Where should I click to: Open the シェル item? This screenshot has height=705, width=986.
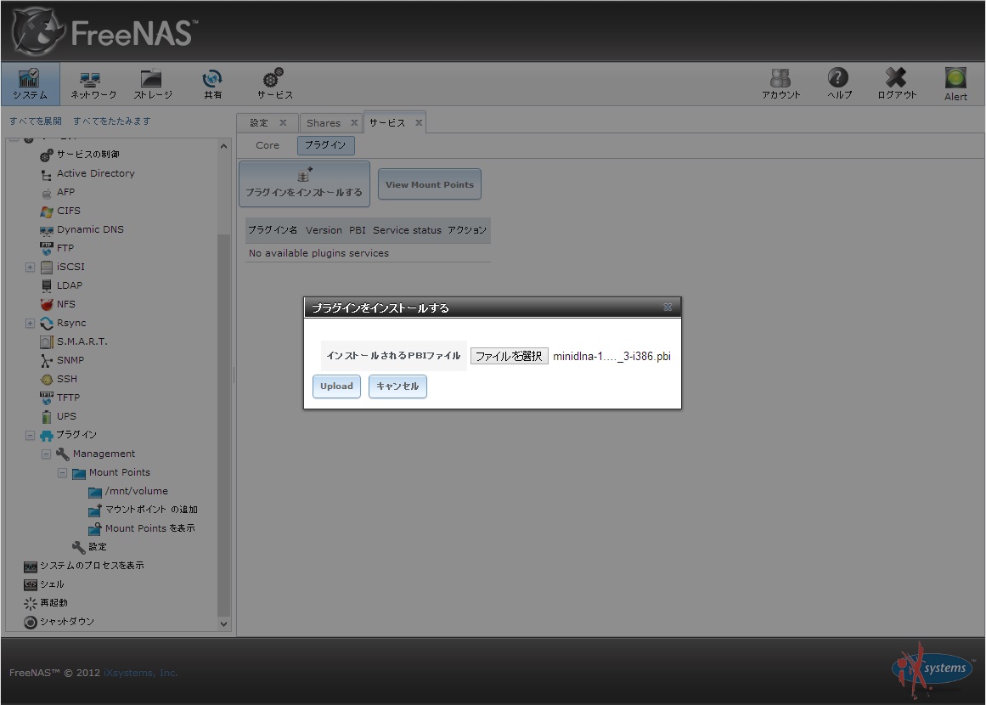click(52, 584)
